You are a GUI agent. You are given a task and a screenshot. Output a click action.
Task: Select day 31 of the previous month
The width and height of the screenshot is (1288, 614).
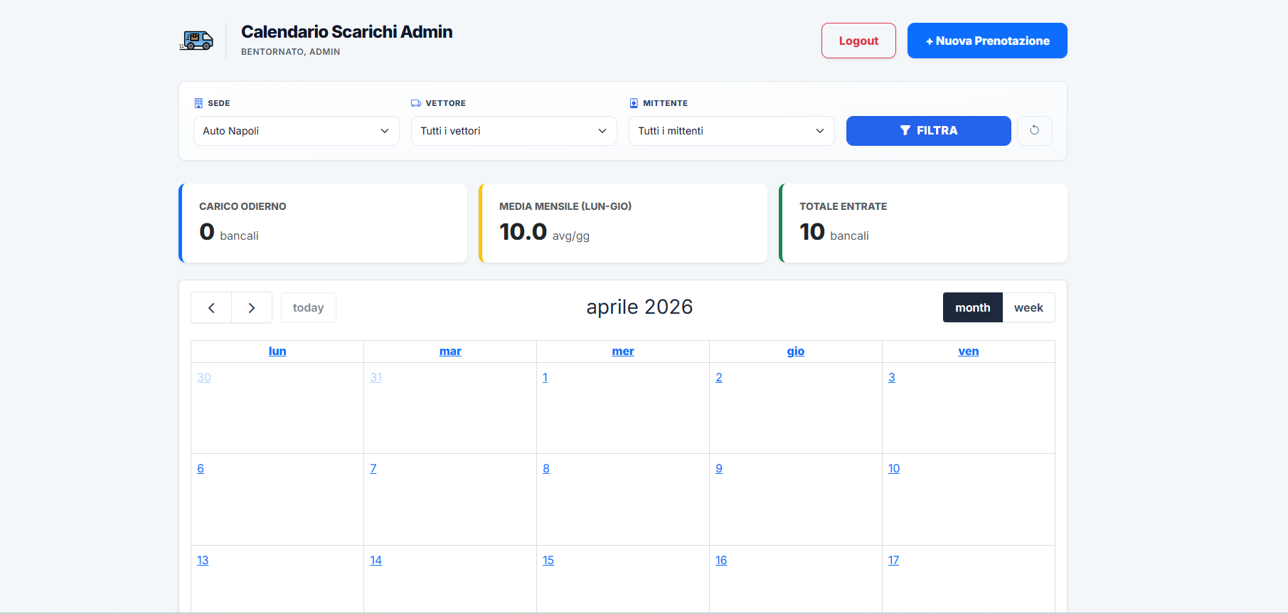376,378
